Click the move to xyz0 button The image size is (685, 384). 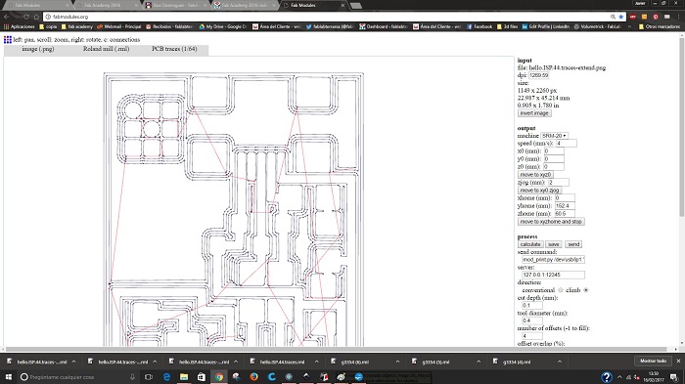(x=535, y=175)
